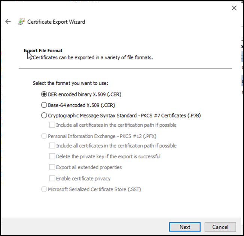The height and width of the screenshot is (236, 244).
Task: Click the Cancel button
Action: click(220, 227)
